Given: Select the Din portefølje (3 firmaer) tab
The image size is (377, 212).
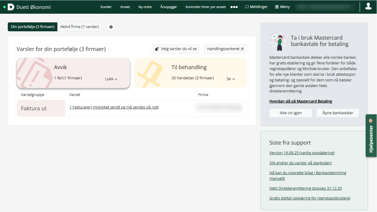Looking at the screenshot, I should point(33,27).
